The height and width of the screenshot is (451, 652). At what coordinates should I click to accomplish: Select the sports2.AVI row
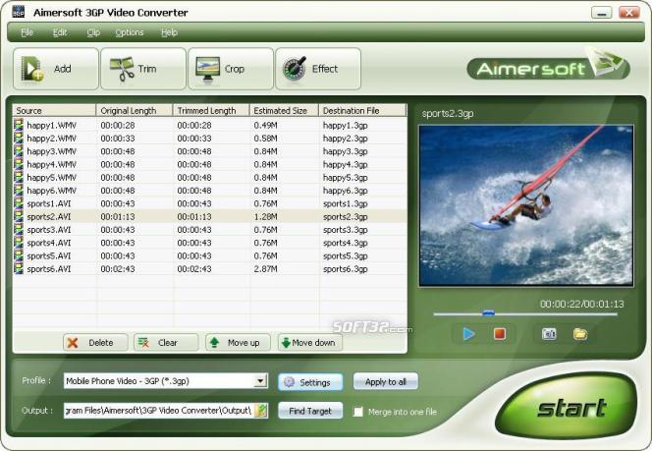coord(209,216)
